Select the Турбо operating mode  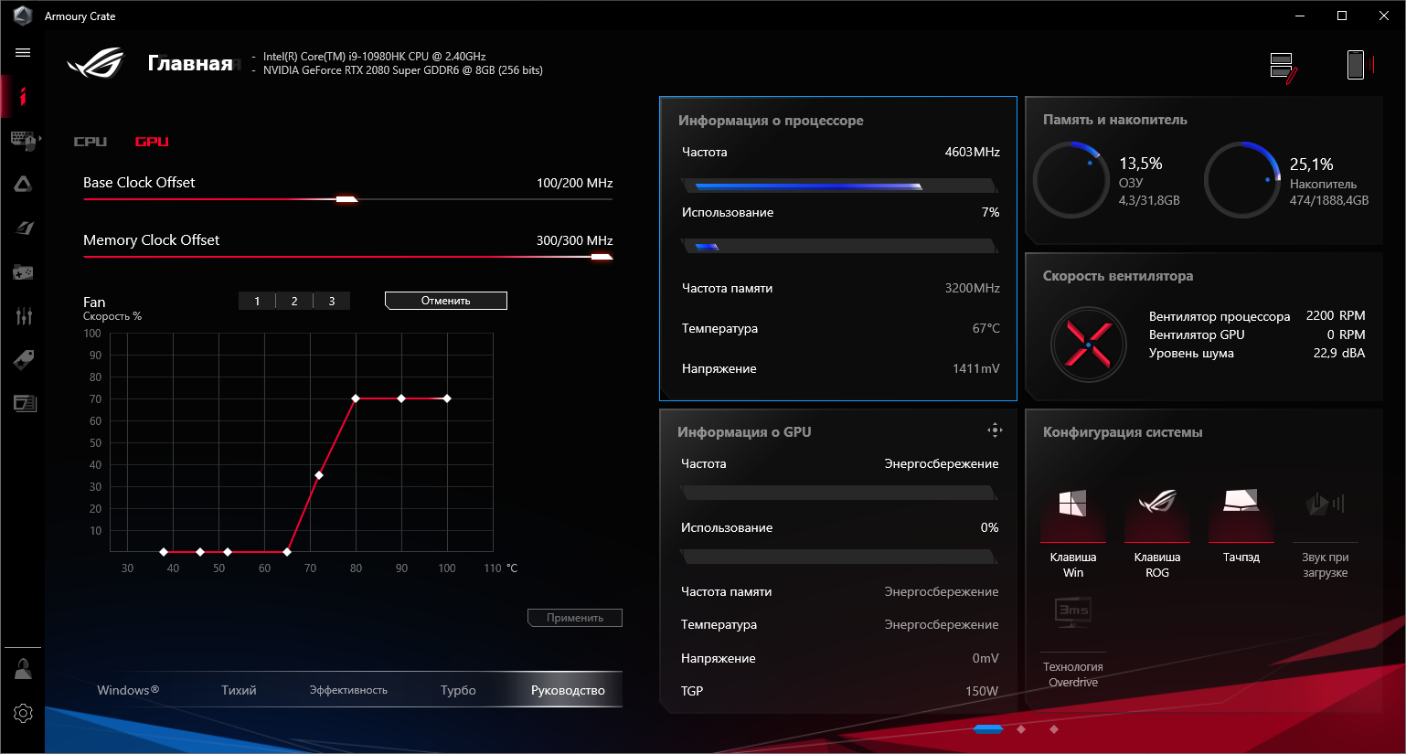tap(458, 690)
